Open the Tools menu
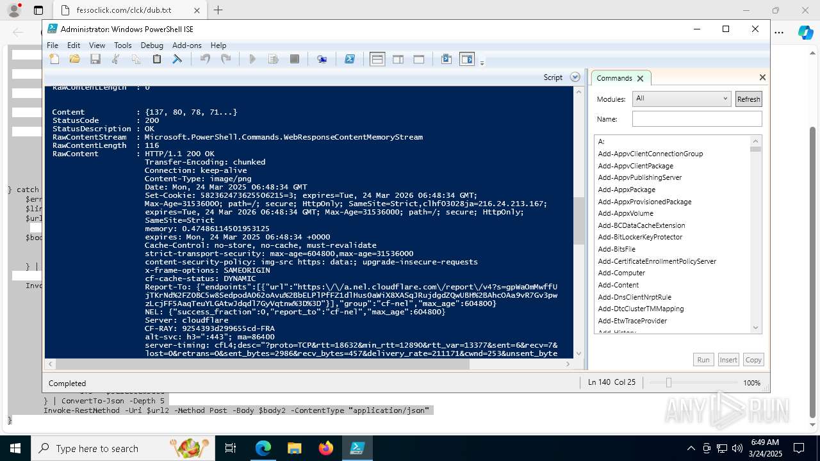Image resolution: width=820 pixels, height=461 pixels. pyautogui.click(x=122, y=45)
